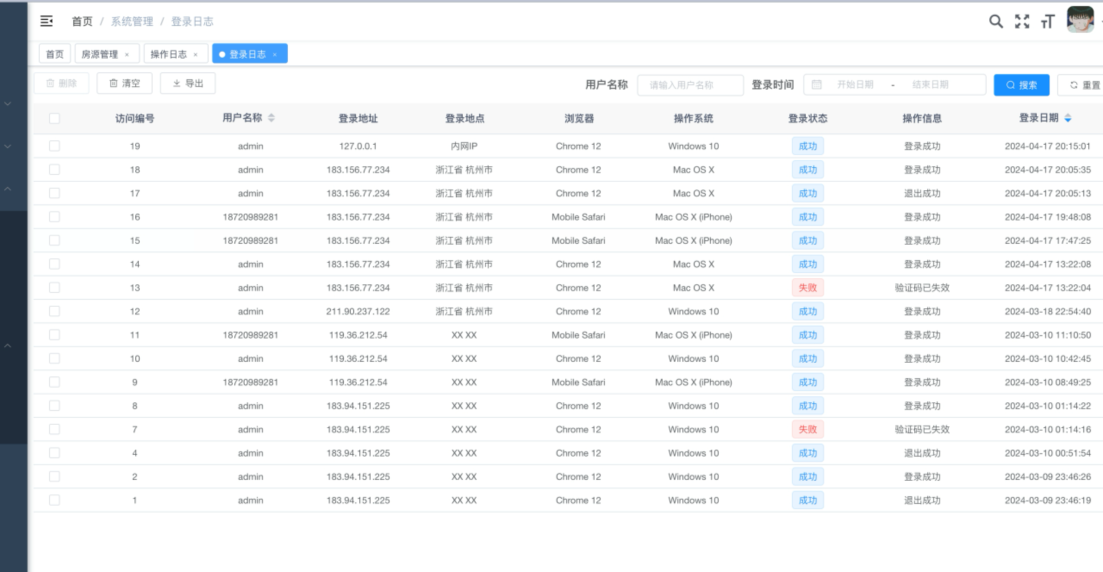
Task: Click login date 2024-03-18 22:54:40
Action: pyautogui.click(x=1048, y=311)
